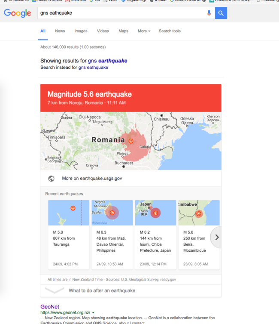This screenshot has height=324, width=279.
Task: Click the corrected 'gns earthquake' link
Action: click(x=108, y=61)
